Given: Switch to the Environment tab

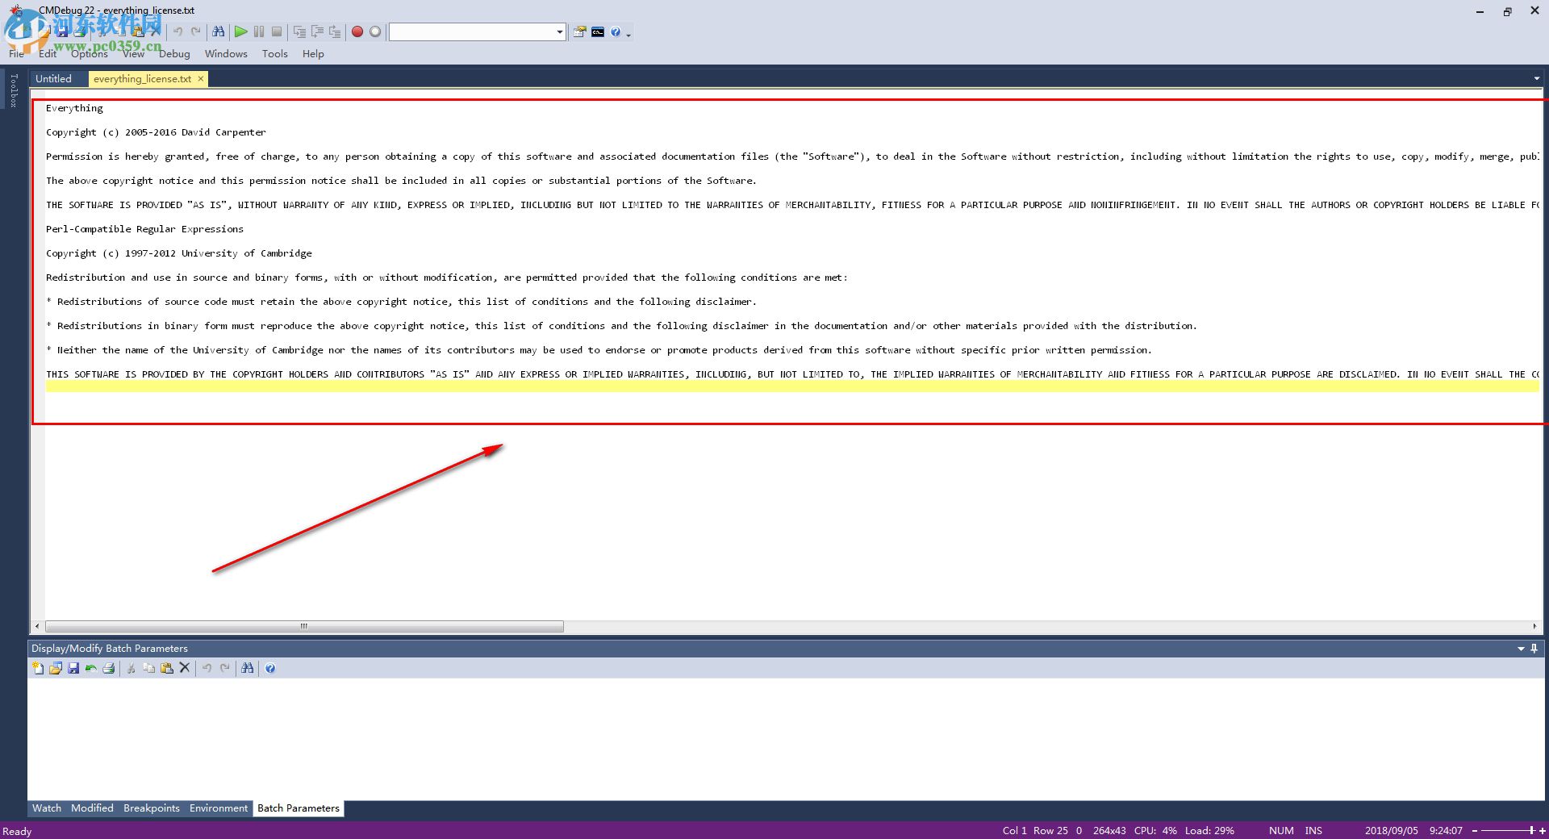Looking at the screenshot, I should 219,808.
